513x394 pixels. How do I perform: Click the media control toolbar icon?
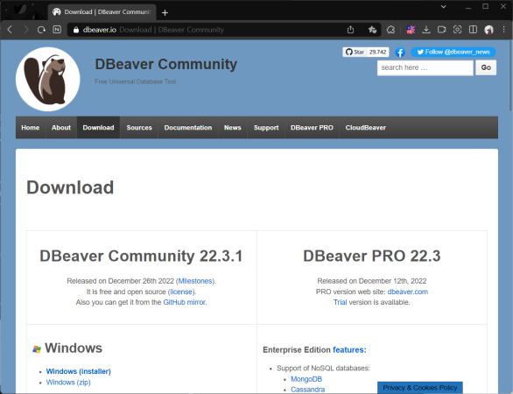[442, 30]
